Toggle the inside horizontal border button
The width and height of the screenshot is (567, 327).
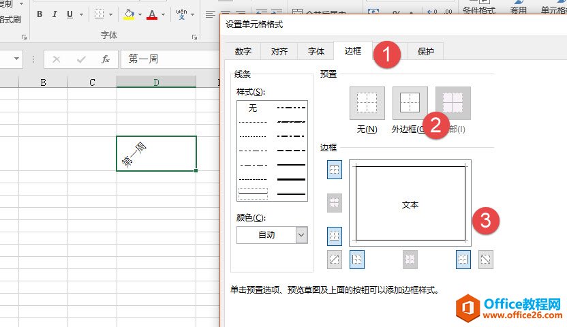pyautogui.click(x=335, y=203)
